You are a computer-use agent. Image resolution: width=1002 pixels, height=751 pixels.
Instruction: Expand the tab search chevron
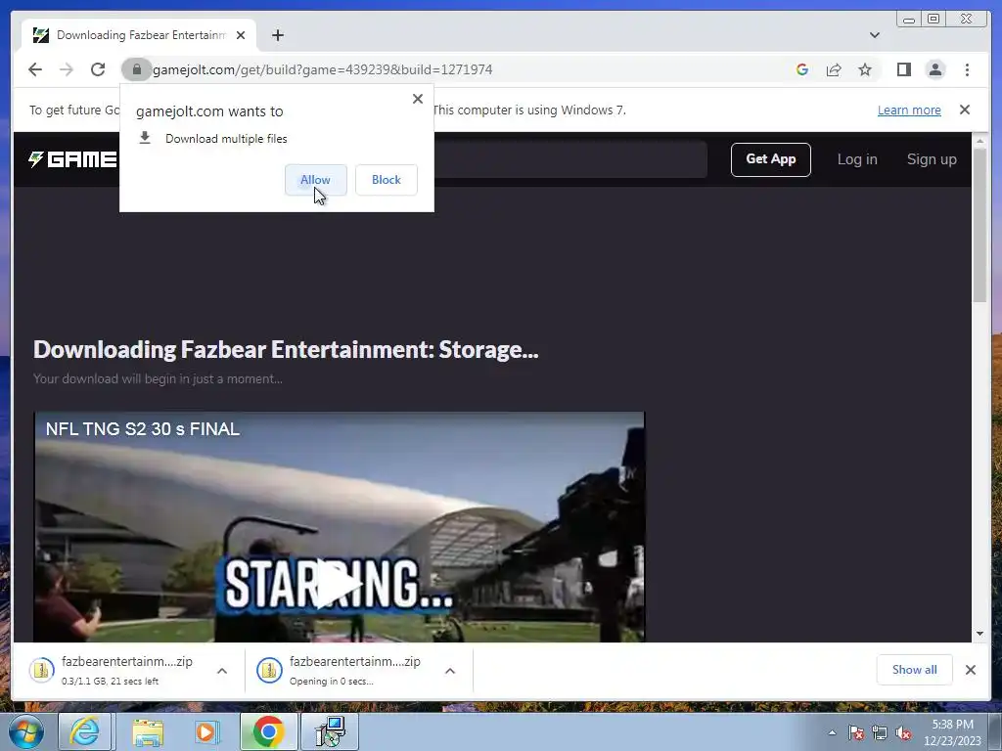874,35
